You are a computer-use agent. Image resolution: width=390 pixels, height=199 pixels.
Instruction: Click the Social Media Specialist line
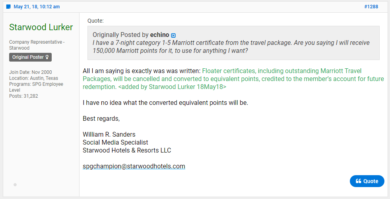(x=115, y=142)
